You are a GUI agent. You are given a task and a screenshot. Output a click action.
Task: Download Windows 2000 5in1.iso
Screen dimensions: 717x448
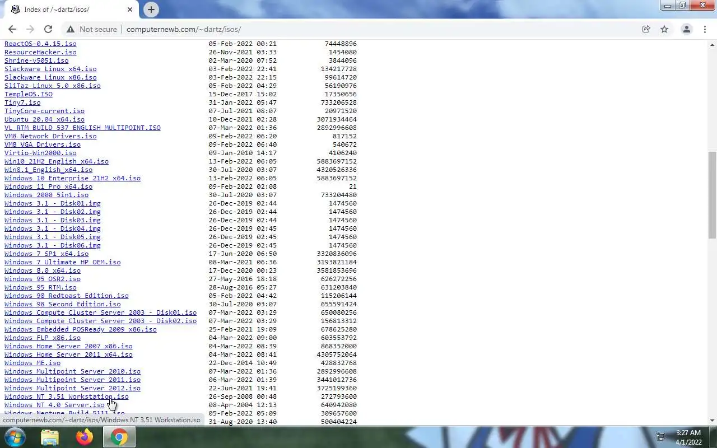tap(46, 195)
